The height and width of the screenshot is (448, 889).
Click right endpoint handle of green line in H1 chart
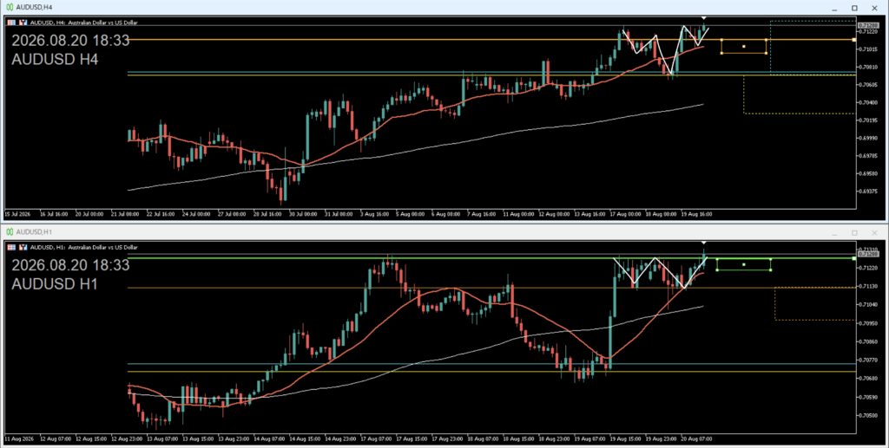[854, 258]
